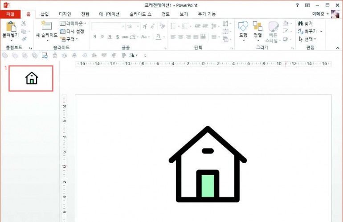This screenshot has height=222, width=343.
Task: Click the Format Painter brush icon
Action: pyautogui.click(x=24, y=39)
